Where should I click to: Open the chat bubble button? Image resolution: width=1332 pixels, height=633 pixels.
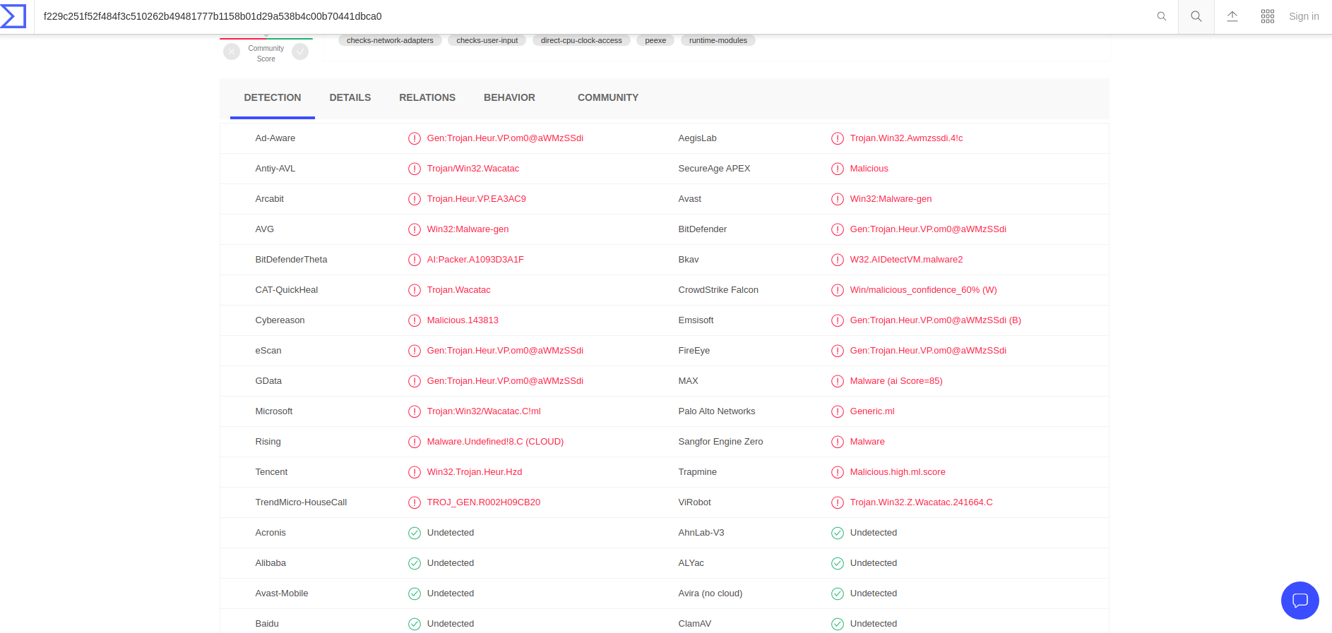[x=1300, y=601]
